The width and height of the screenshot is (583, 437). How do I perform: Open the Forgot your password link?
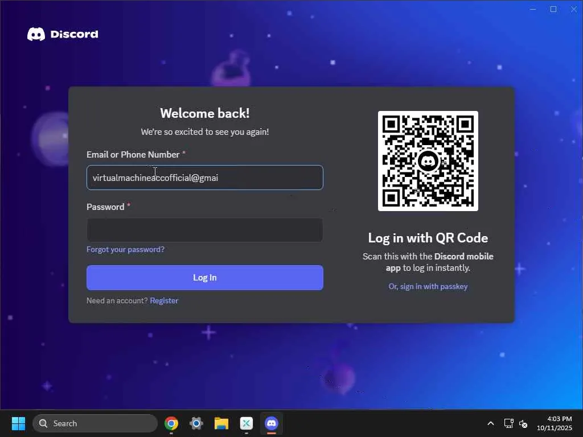point(125,249)
